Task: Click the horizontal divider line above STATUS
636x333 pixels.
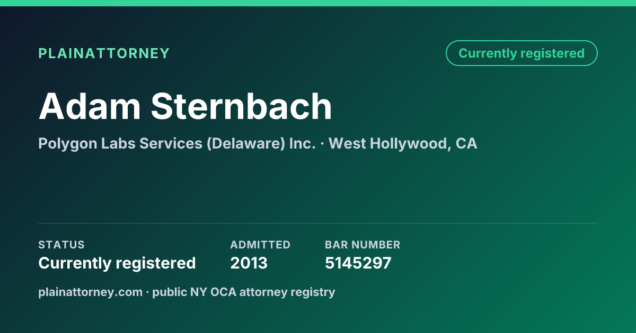Action: tap(318, 223)
